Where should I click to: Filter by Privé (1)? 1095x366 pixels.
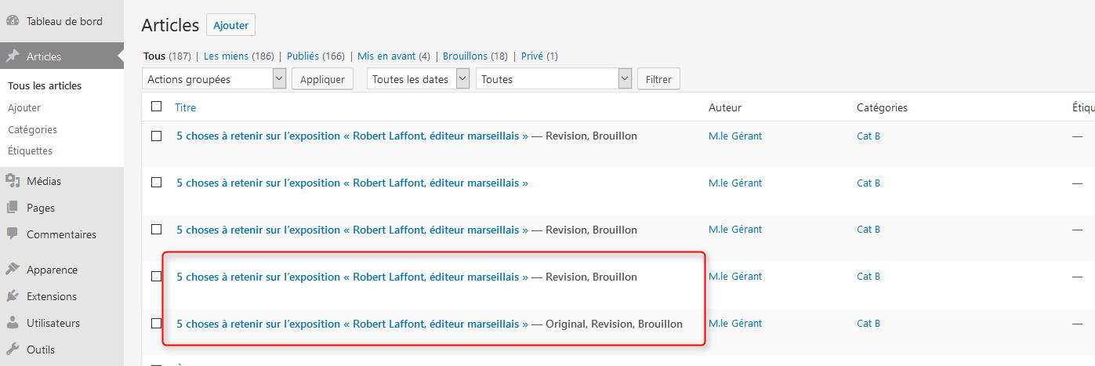(539, 56)
